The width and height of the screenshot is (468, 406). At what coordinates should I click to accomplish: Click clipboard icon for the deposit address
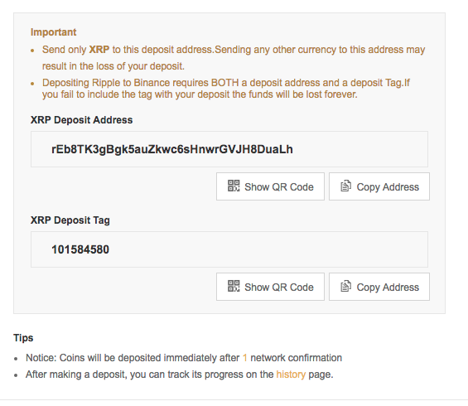pos(345,186)
